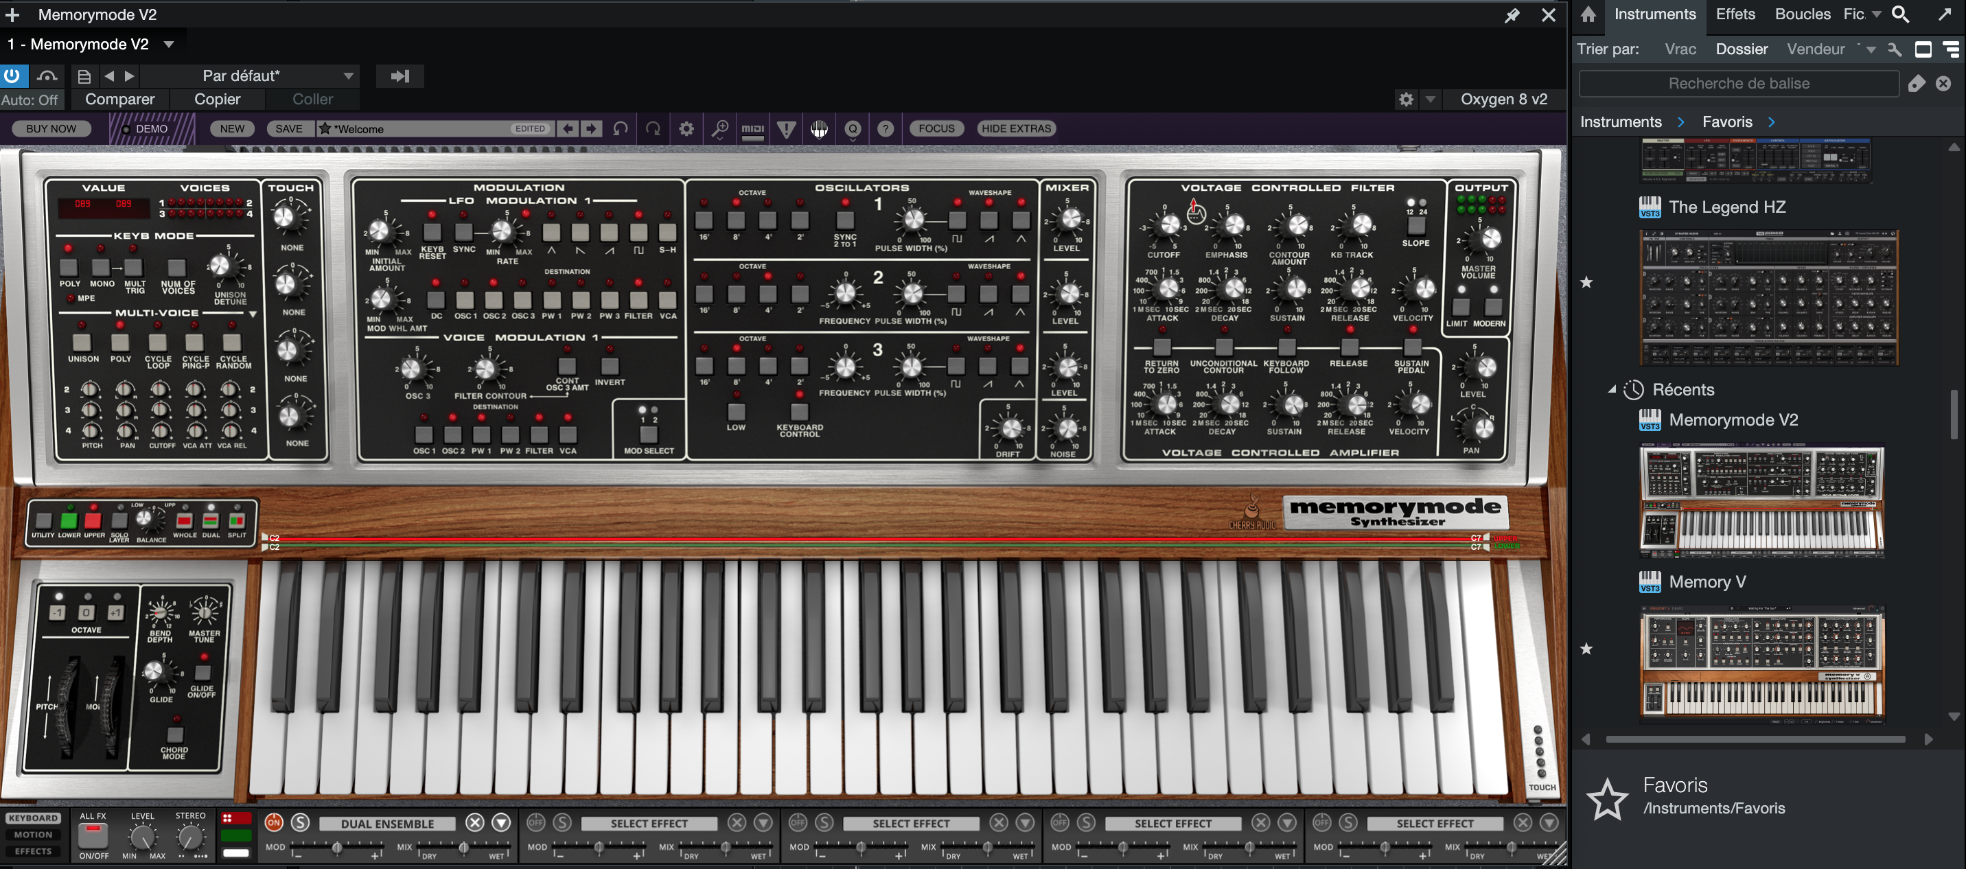Viewport: 1966px width, 869px height.
Task: Open the help question mark icon
Action: point(886,129)
